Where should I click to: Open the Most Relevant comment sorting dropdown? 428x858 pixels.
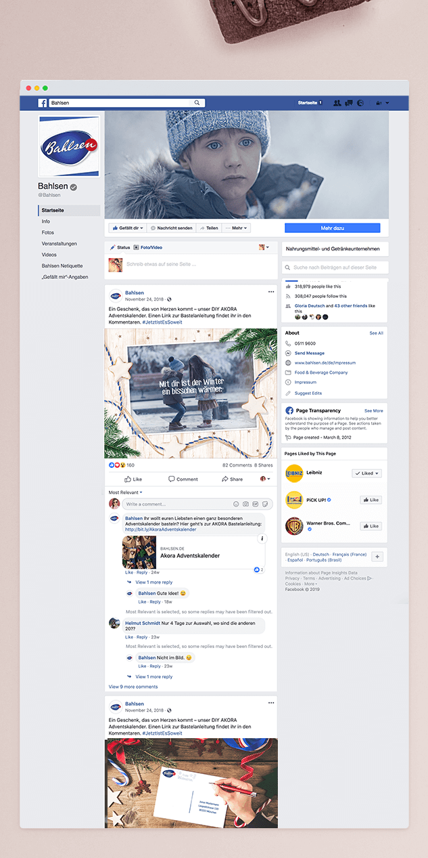click(x=126, y=492)
